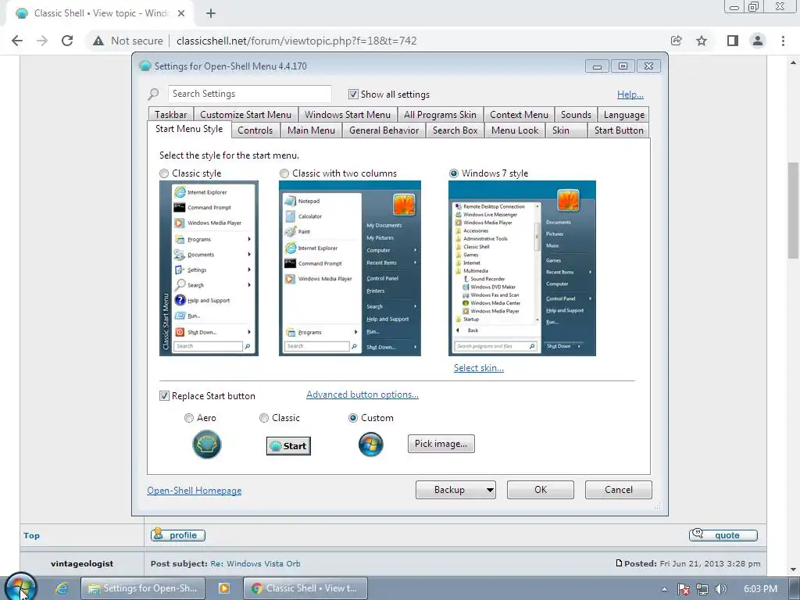The height and width of the screenshot is (600, 800).
Task: Close the Classic Shell browser tab
Action: point(181,13)
